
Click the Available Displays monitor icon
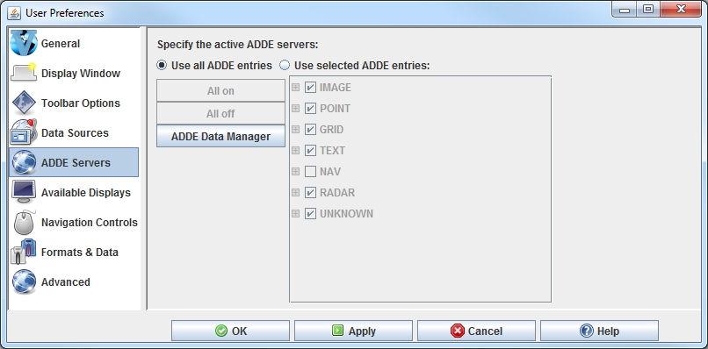point(24,192)
